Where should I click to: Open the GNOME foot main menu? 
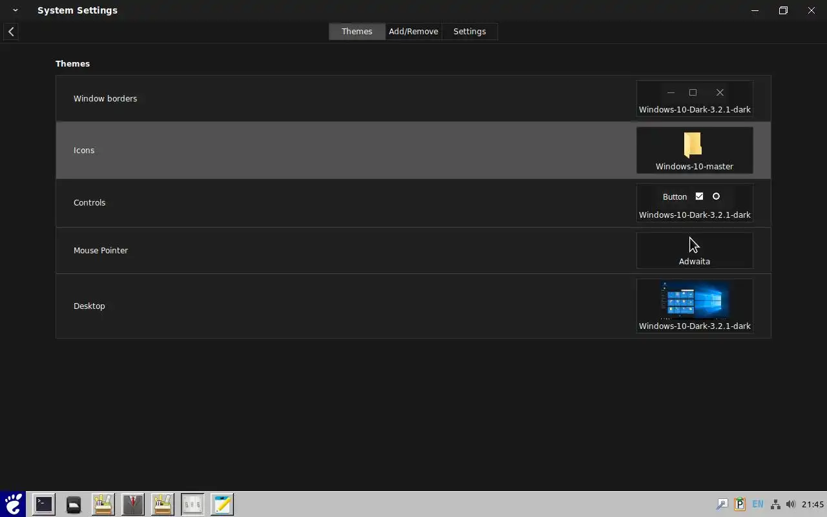13,504
